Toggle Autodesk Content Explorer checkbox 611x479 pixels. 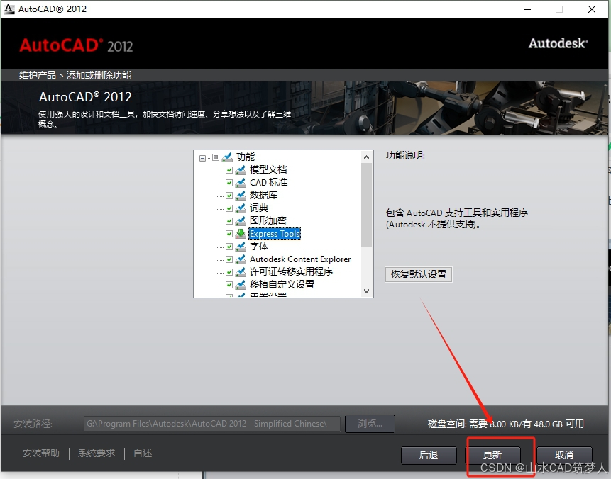(x=229, y=259)
